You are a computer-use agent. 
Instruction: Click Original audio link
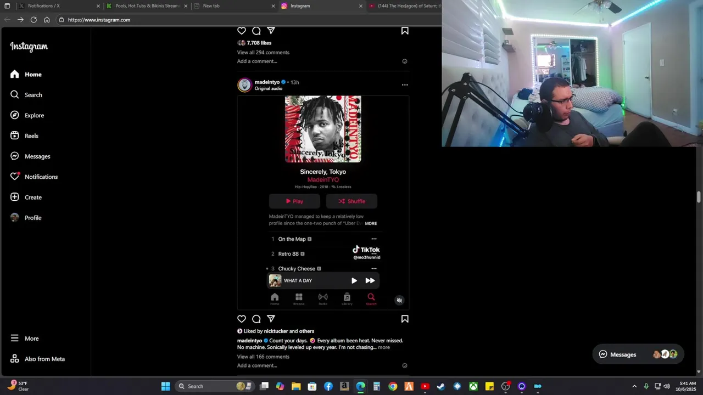[x=269, y=88]
